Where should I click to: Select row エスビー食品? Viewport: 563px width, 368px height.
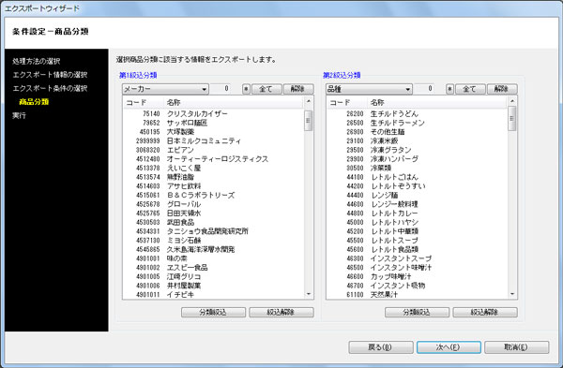tap(213, 268)
